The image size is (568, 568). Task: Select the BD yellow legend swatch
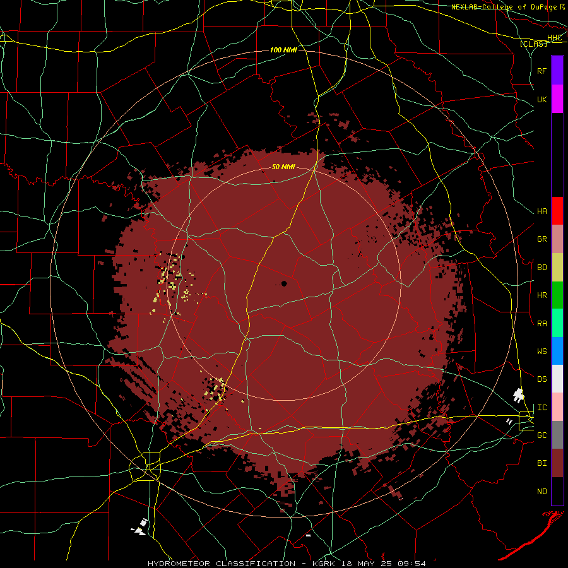coord(557,268)
